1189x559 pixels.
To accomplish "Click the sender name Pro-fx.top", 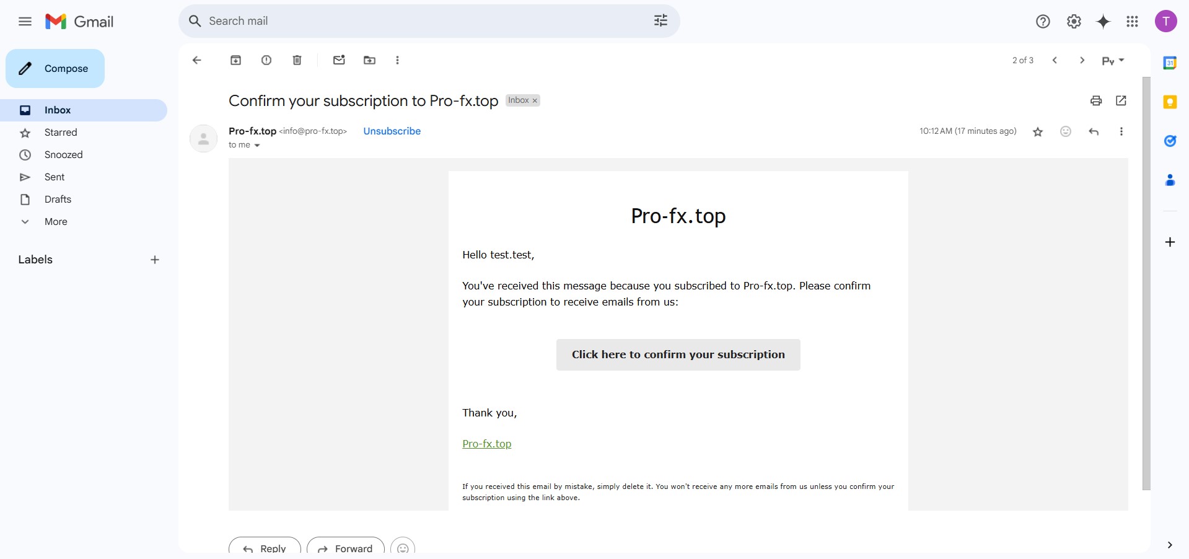I will coord(252,131).
